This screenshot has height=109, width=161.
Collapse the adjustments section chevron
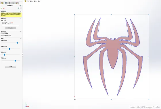coord(21,39)
